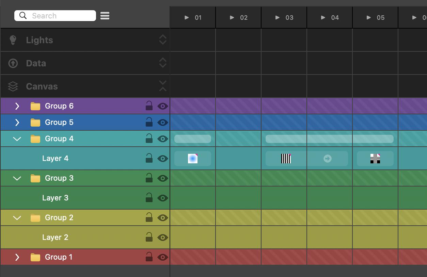Image resolution: width=427 pixels, height=277 pixels.
Task: Select the Layer 2 row label
Action: (55, 238)
